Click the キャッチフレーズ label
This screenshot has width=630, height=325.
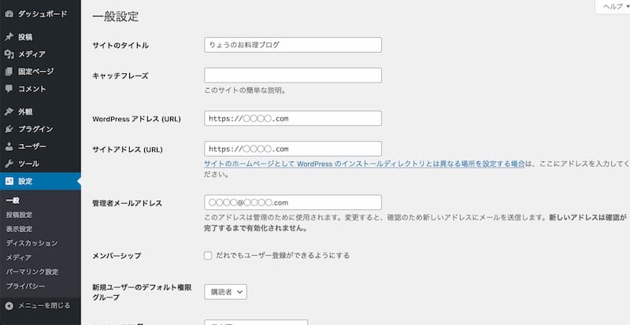click(120, 76)
